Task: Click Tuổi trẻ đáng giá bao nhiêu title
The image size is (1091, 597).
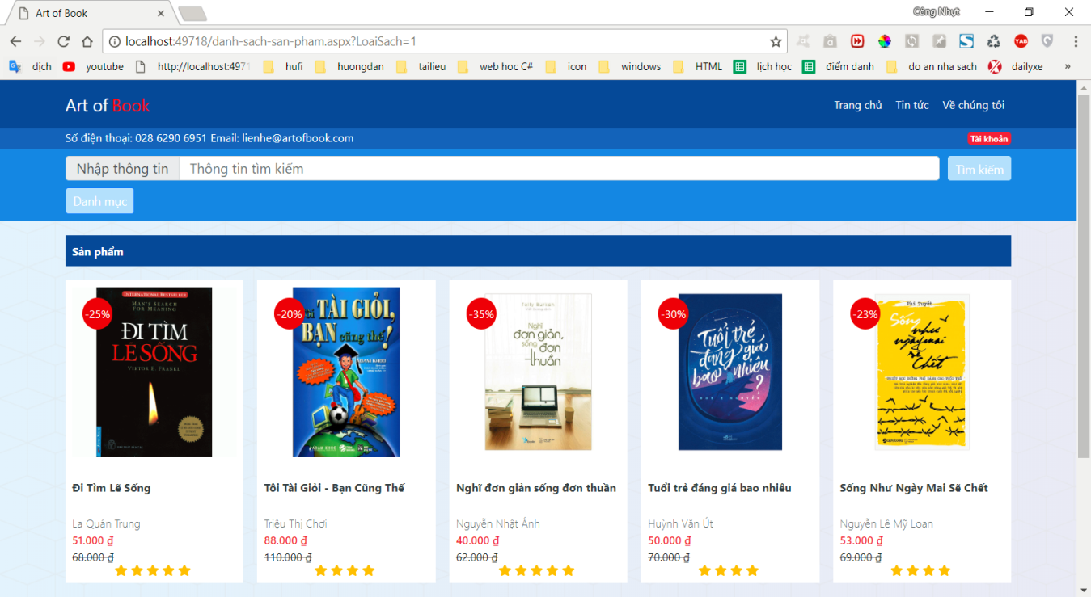Action: coord(720,488)
